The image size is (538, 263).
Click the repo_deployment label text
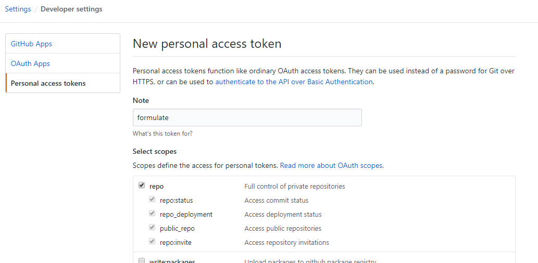coord(186,215)
